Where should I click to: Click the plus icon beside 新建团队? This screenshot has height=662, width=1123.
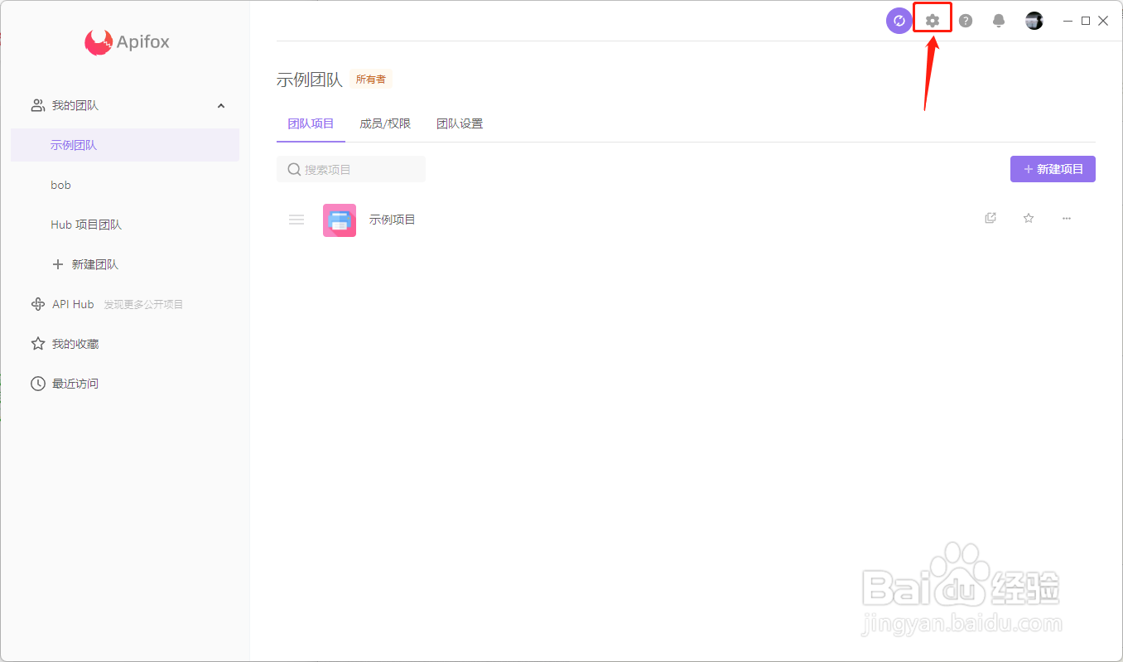(58, 264)
